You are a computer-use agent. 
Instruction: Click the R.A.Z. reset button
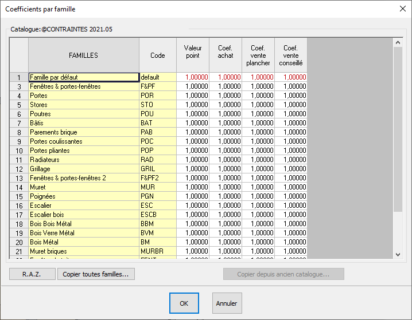pos(32,274)
